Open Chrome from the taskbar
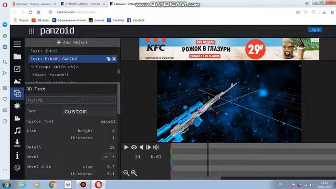The width and height of the screenshot is (336, 189). tap(52, 184)
